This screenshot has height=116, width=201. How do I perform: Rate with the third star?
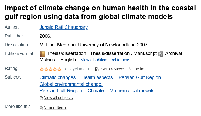[50, 69]
